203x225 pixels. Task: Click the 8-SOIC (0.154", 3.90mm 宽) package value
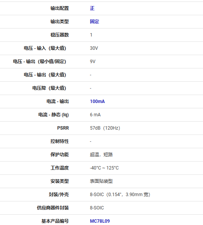(120, 195)
